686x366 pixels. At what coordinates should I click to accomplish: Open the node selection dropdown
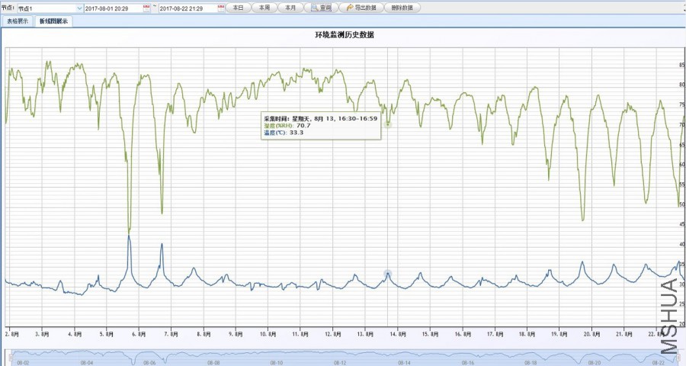pyautogui.click(x=79, y=8)
